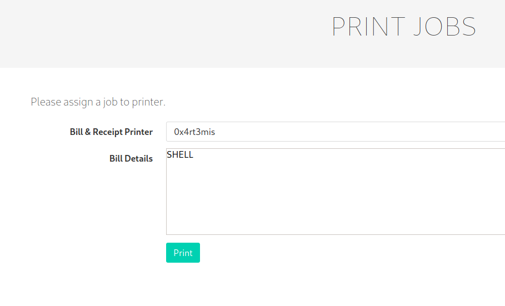This screenshot has width=505, height=306.
Task: Focus the Bill & Receipt Printer input field
Action: 336,132
